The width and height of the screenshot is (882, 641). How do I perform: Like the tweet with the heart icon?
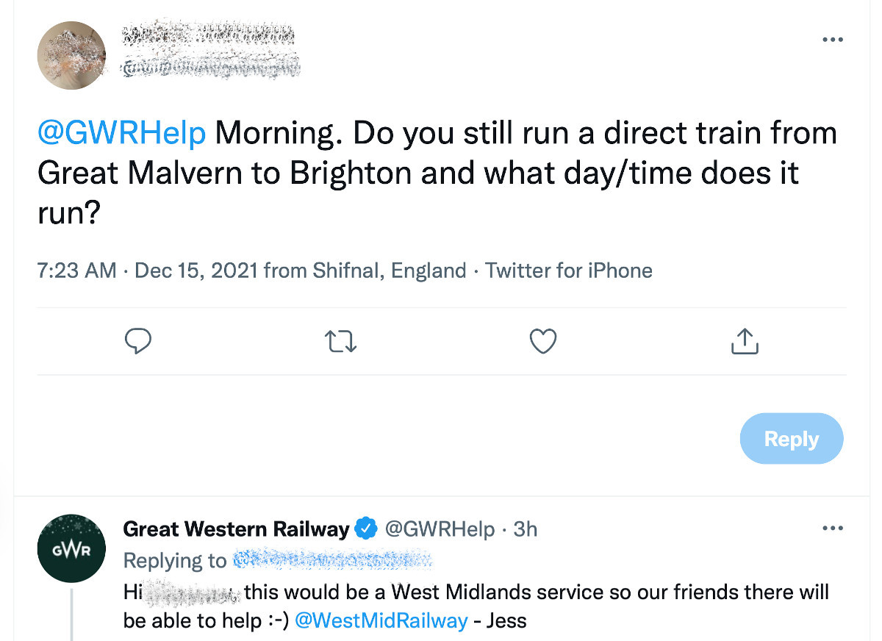pyautogui.click(x=543, y=341)
